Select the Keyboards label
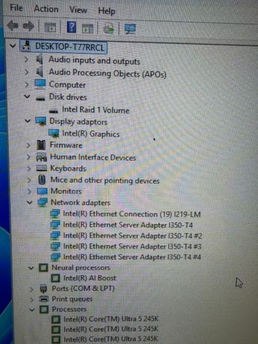The image size is (258, 344). pyautogui.click(x=68, y=168)
